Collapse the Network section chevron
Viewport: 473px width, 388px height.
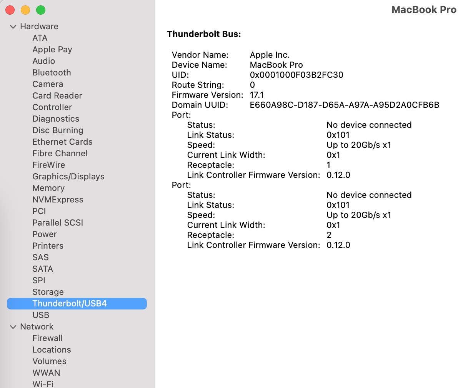tap(13, 327)
